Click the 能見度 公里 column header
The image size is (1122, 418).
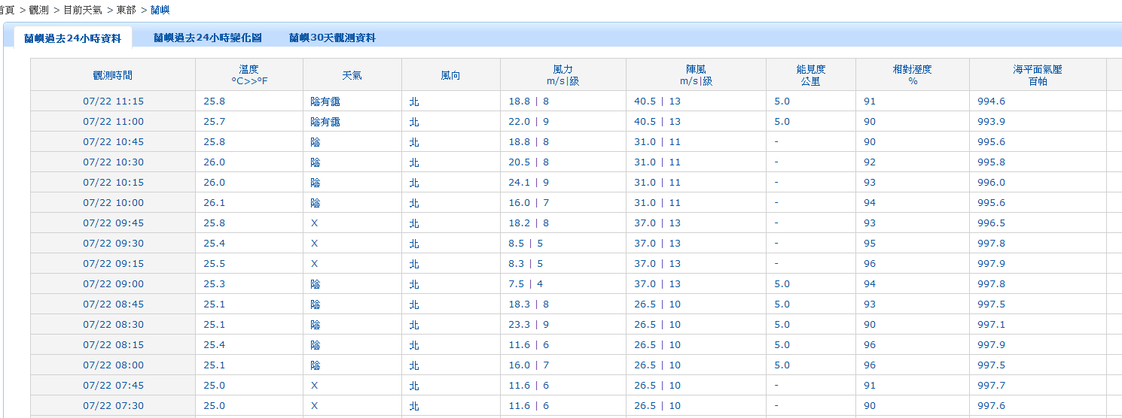(x=810, y=75)
